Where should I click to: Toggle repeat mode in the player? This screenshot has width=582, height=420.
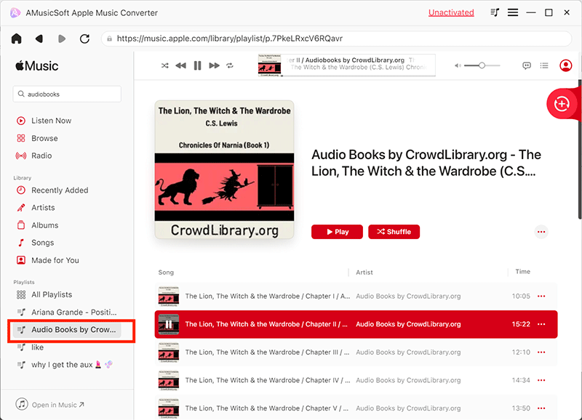[x=230, y=65]
